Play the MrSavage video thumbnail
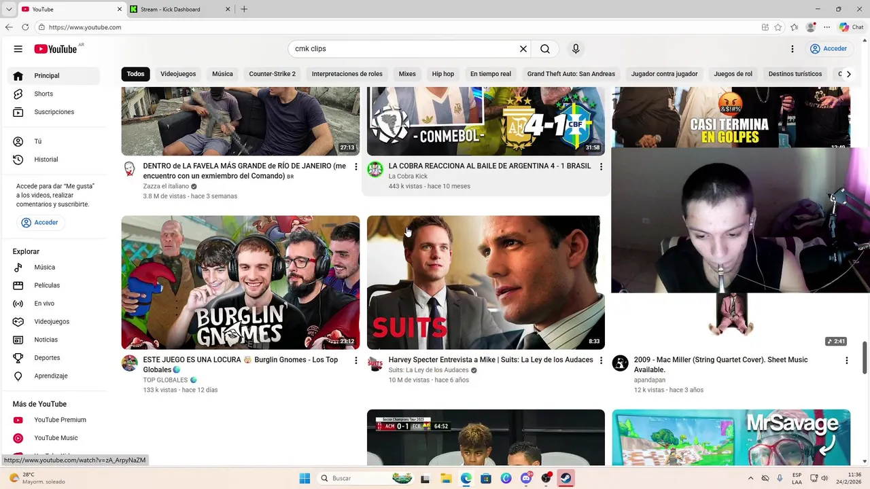 (x=731, y=437)
